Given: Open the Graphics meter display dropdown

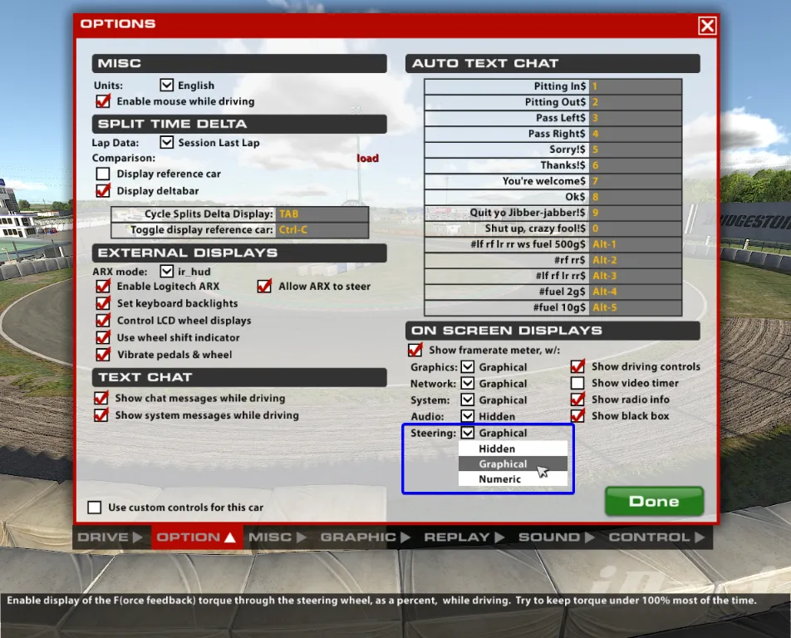Looking at the screenshot, I should (468, 366).
